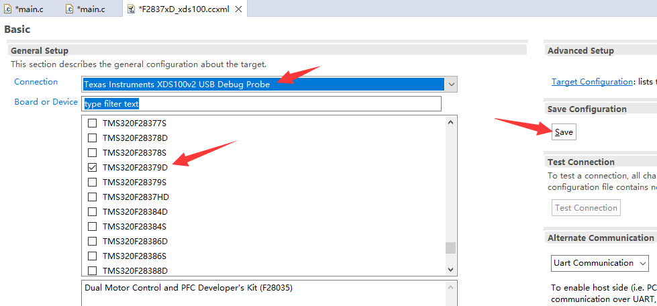
Task: Check the TMS320F2837HD checkbox
Action: coord(92,197)
